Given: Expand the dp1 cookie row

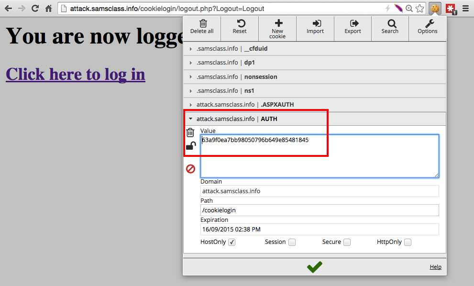Looking at the screenshot, I should coord(315,63).
